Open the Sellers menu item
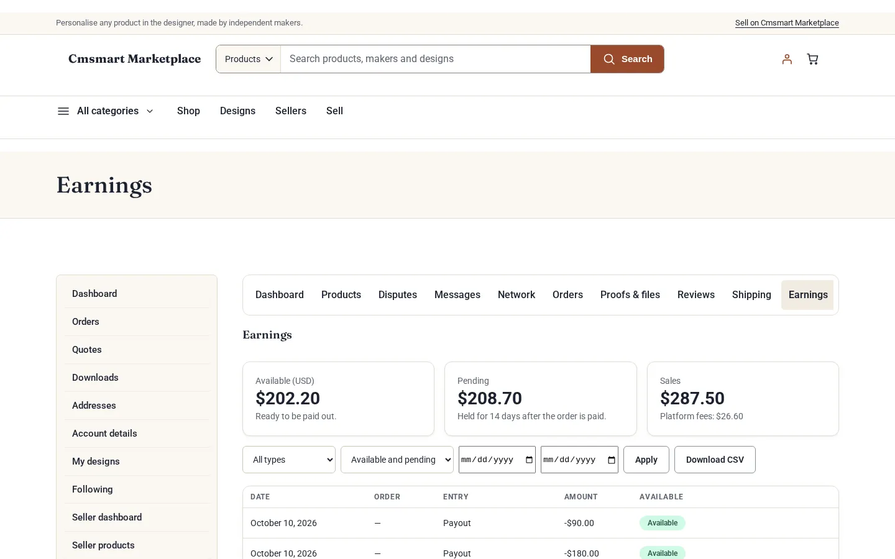 pyautogui.click(x=291, y=111)
